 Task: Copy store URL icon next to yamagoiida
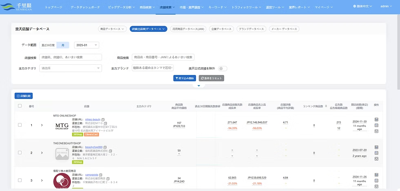[100, 175]
